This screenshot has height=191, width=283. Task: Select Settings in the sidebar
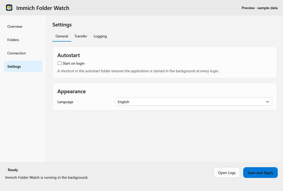coord(23,66)
